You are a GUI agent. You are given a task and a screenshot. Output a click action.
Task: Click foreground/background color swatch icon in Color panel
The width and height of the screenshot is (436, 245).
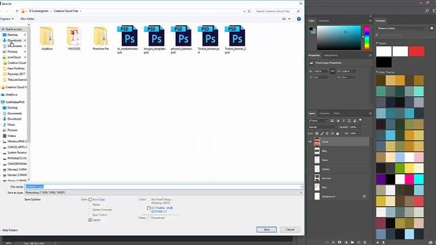(312, 30)
